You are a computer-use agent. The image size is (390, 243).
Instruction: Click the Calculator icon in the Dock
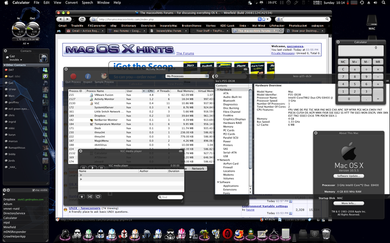(x=286, y=234)
